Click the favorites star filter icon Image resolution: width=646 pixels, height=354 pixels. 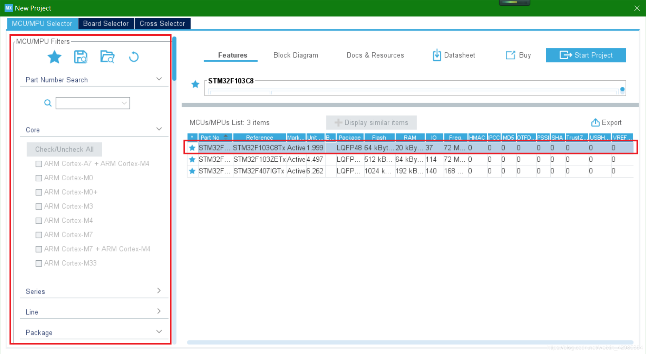pyautogui.click(x=54, y=57)
